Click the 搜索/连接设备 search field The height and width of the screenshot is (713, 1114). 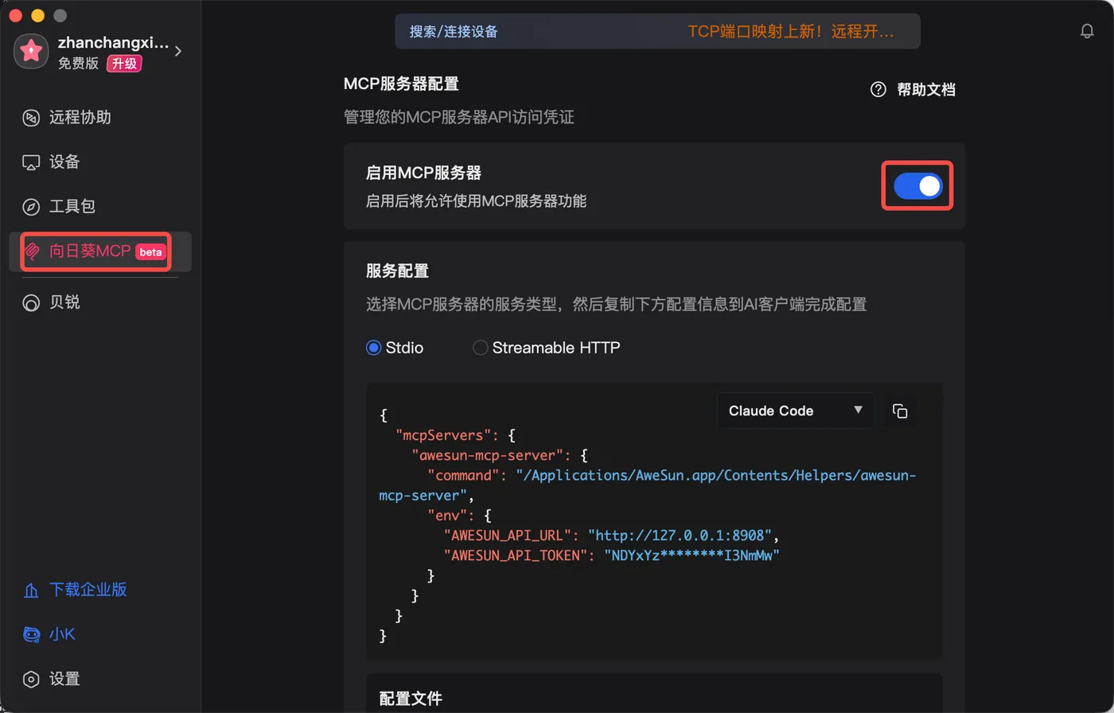657,32
